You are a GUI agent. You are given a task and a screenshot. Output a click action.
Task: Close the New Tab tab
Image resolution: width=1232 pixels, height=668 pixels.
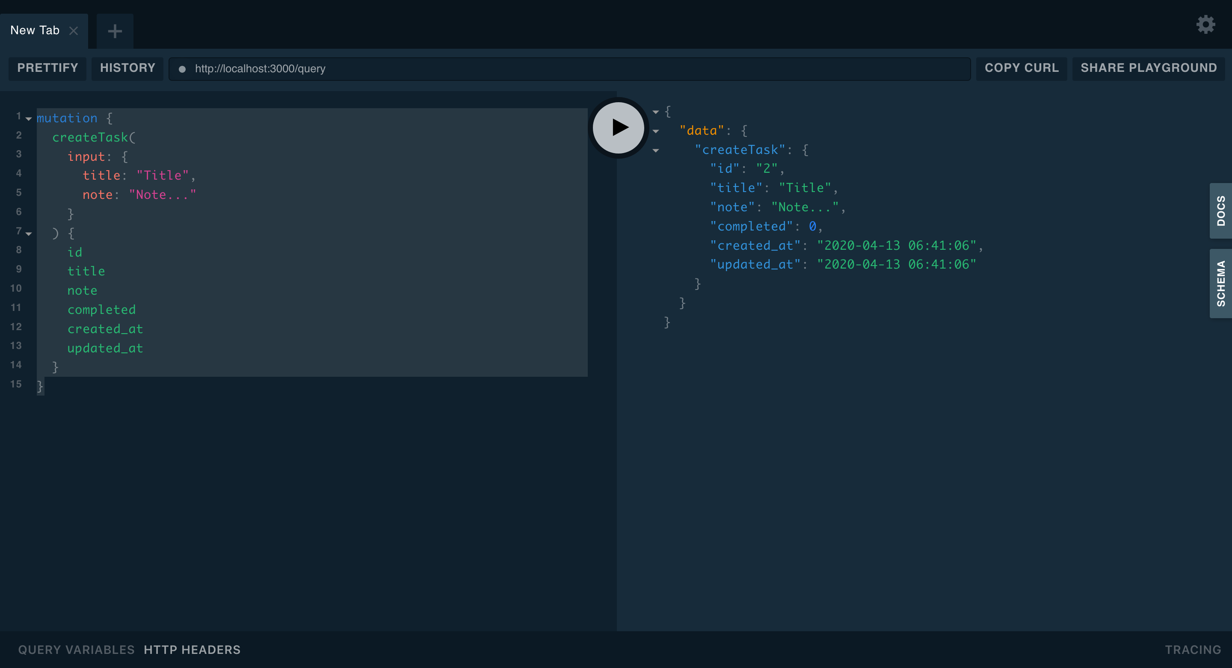pyautogui.click(x=74, y=31)
